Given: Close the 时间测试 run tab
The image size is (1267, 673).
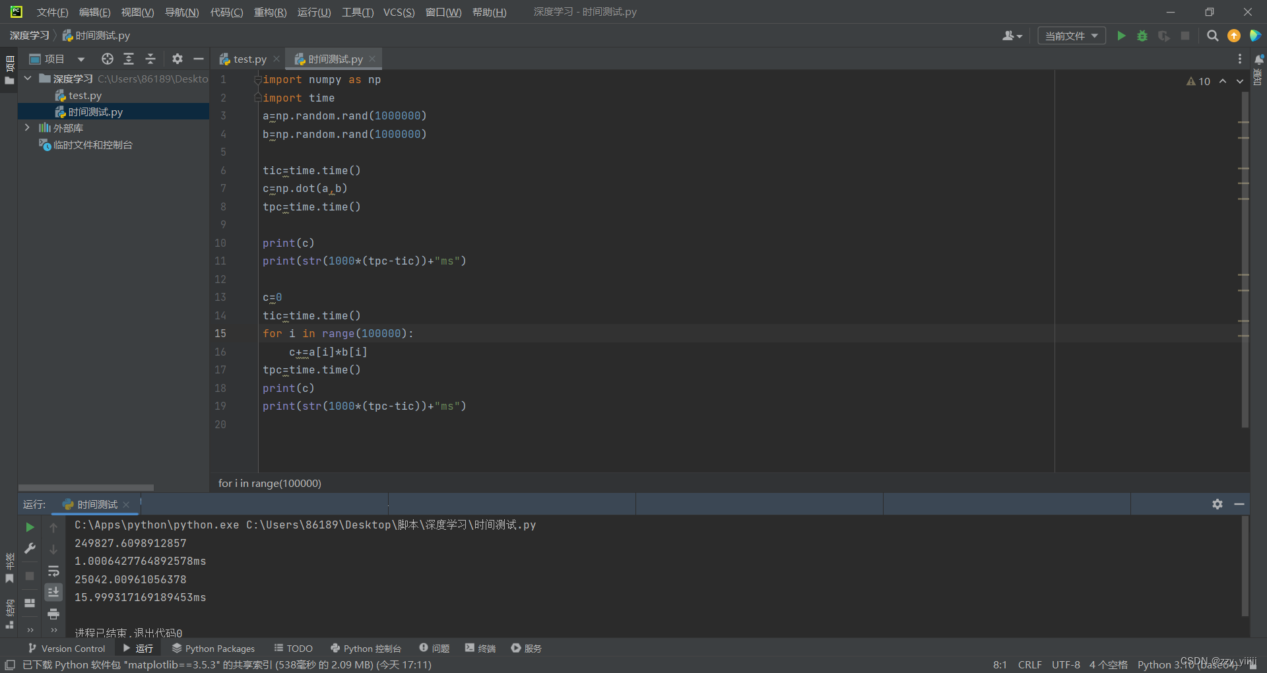Looking at the screenshot, I should 126,504.
